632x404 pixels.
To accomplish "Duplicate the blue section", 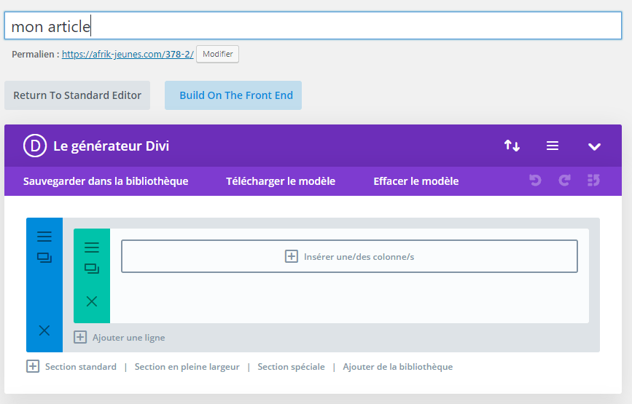I will tap(44, 258).
